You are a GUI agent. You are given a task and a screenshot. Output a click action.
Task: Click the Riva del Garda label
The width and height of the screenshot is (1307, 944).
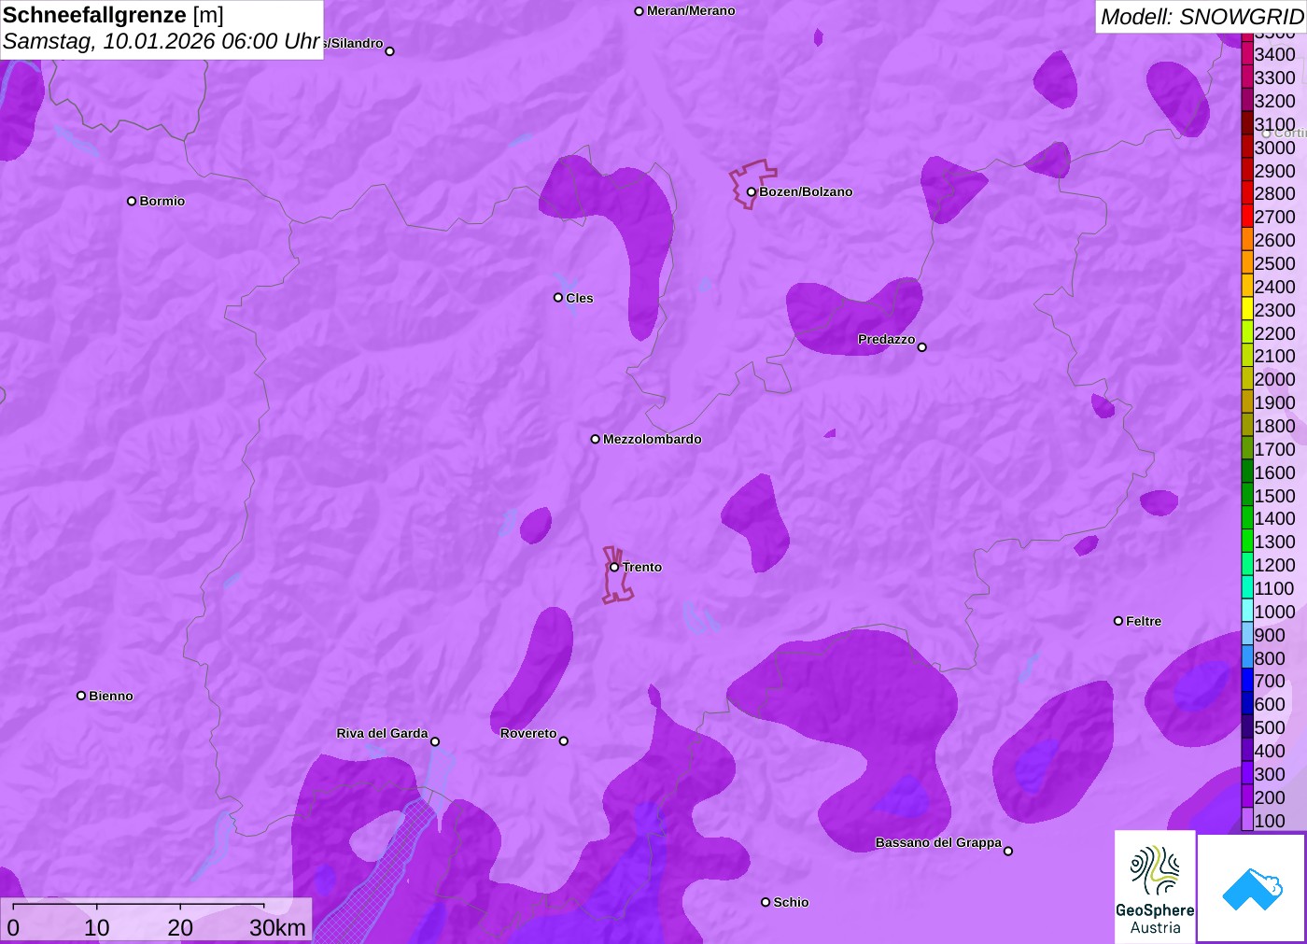point(382,733)
